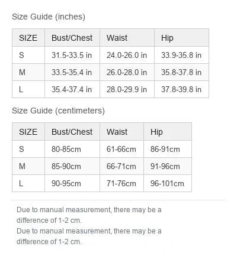
Task: Click the Size Guide (inches) heading
Action: pos(49,17)
